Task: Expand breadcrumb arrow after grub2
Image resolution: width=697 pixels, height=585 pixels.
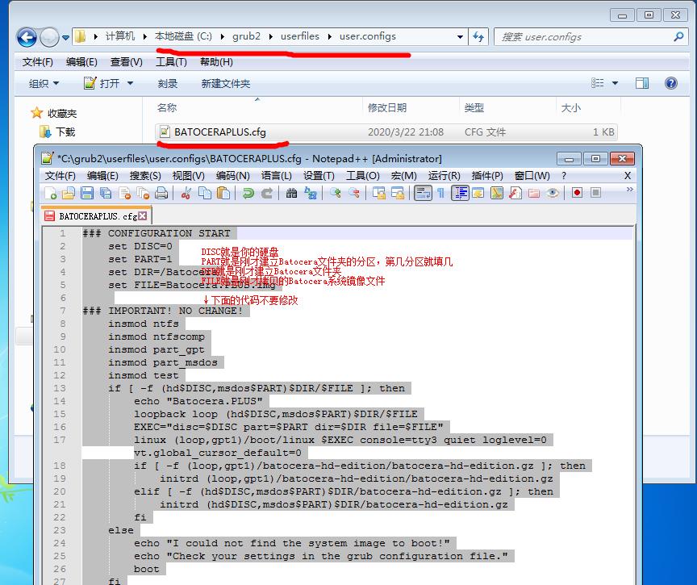Action: click(x=271, y=36)
